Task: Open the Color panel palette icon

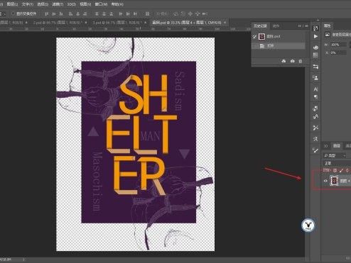Action: pos(315,47)
